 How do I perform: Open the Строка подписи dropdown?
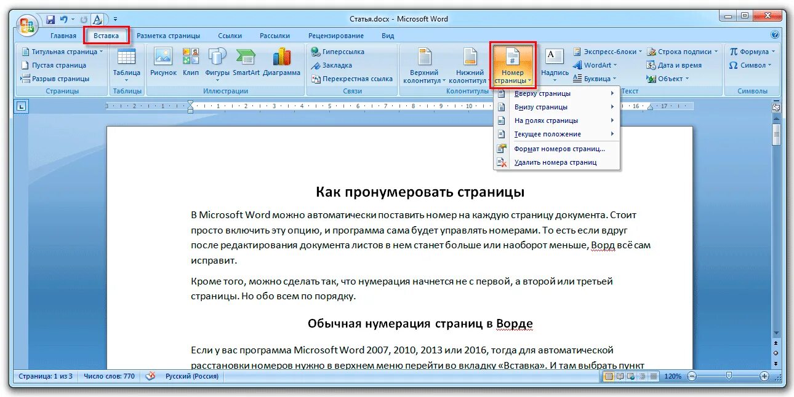pos(683,52)
